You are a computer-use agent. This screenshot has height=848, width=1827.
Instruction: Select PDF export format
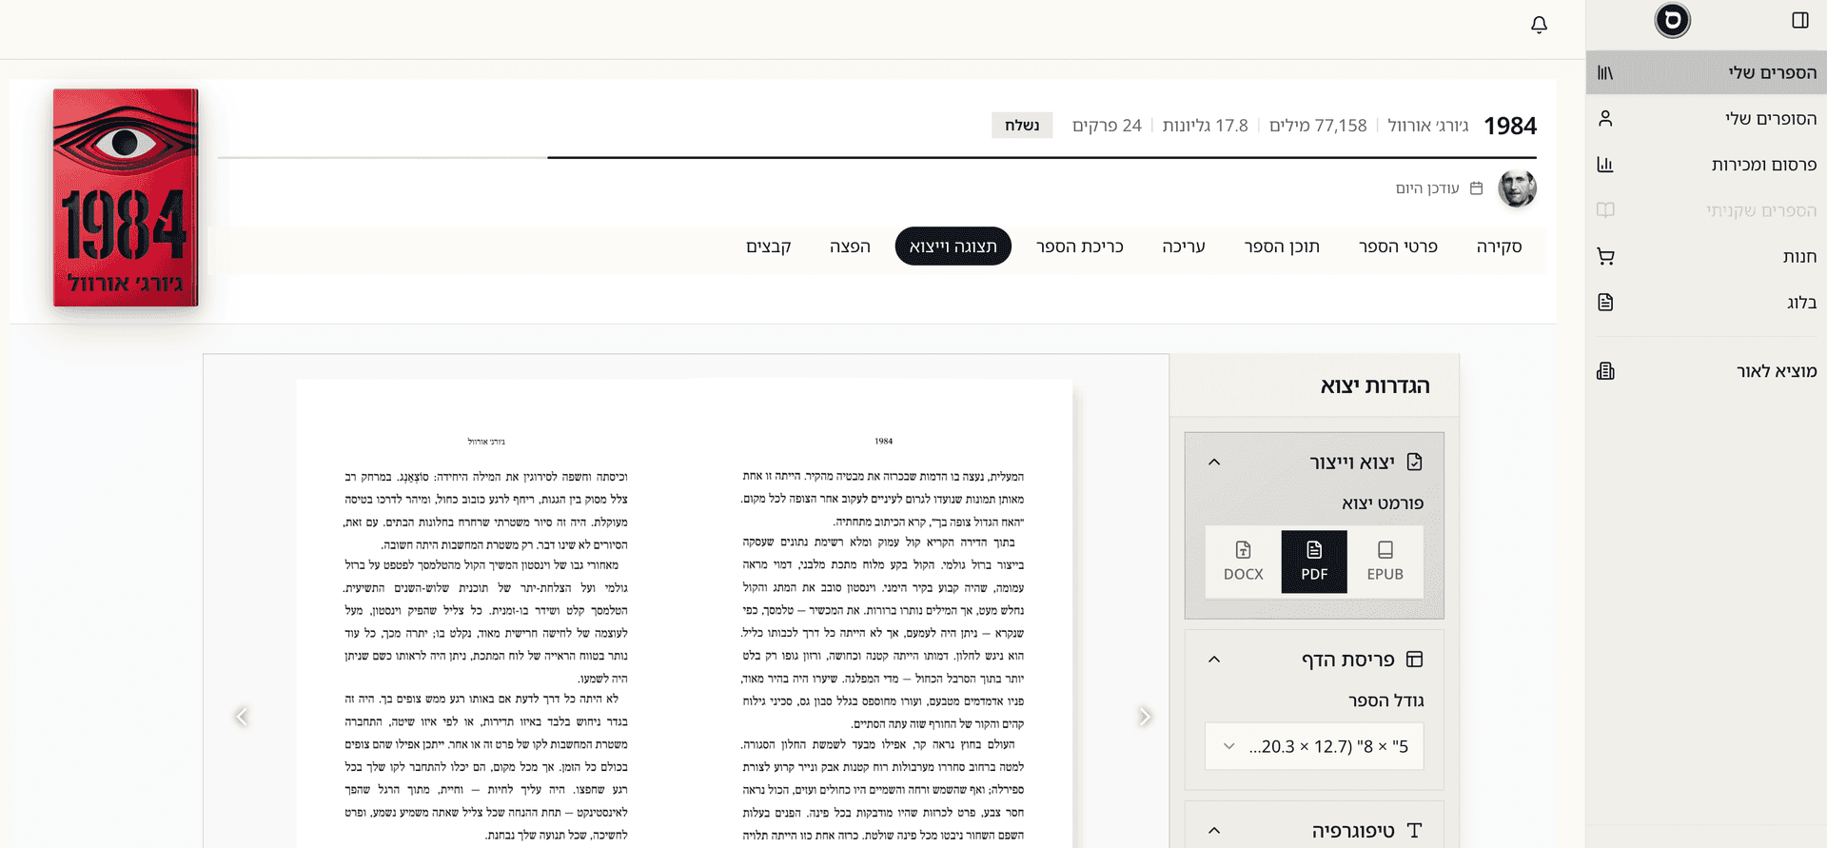pos(1314,562)
